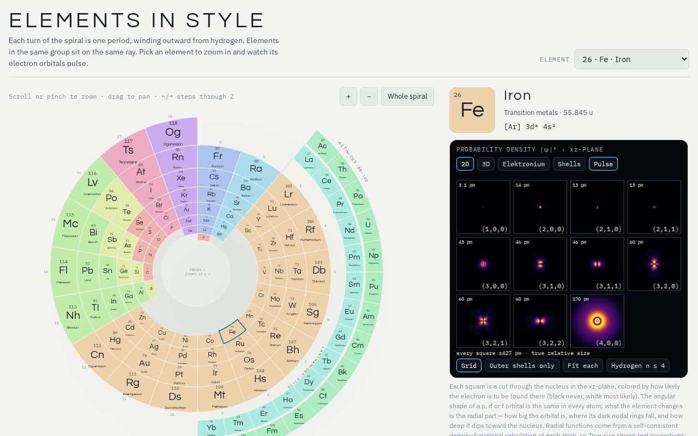Select Nihonium (Nh) on the spiral
Screen dimensions: 698x436
click(73, 315)
